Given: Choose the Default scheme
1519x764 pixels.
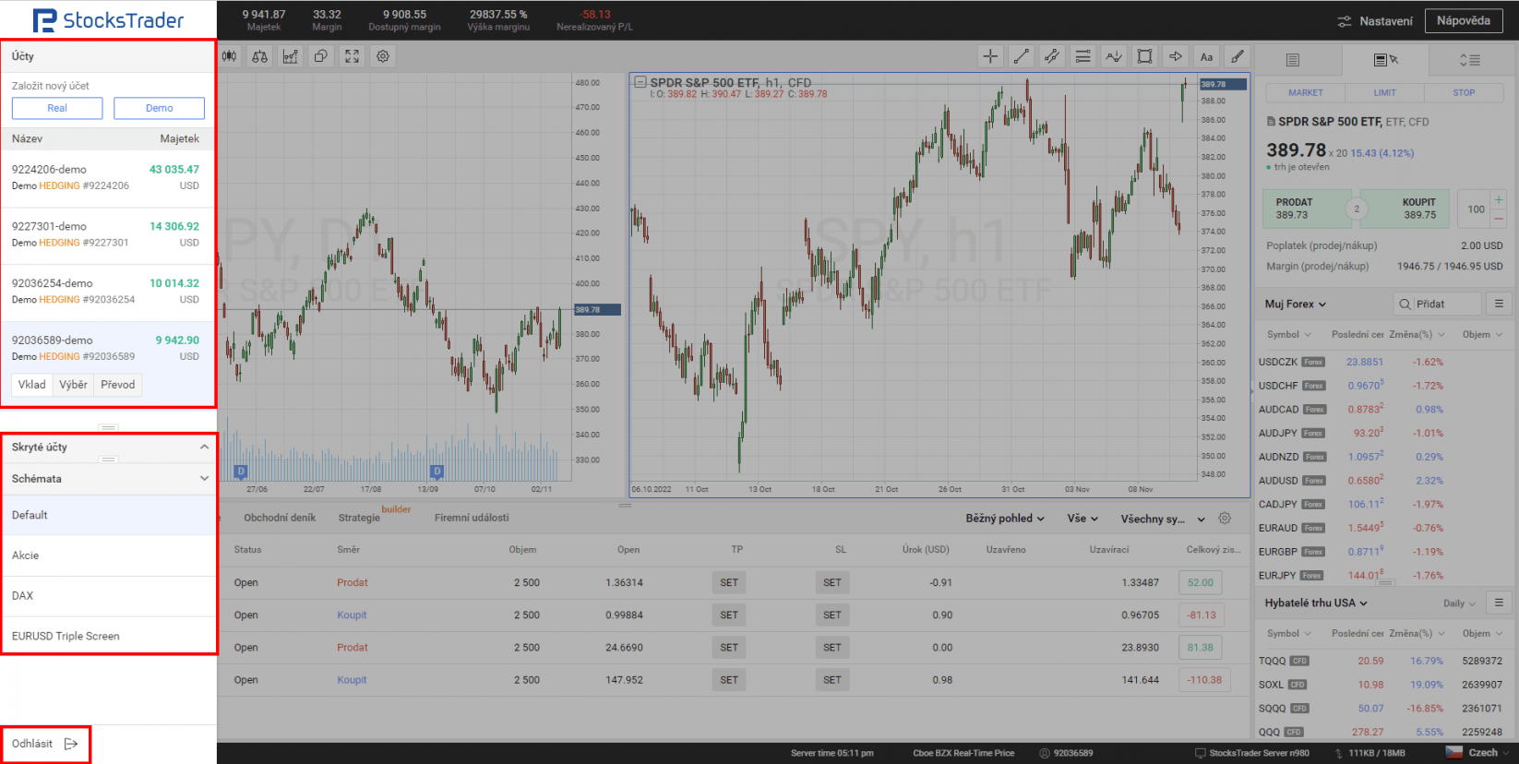Looking at the screenshot, I should [108, 516].
